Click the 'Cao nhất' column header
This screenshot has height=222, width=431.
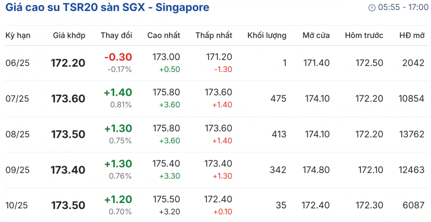click(164, 35)
